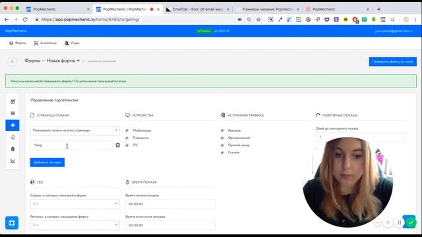This screenshot has width=422, height=237.
Task: Click the green plan status badge
Action: pyautogui.click(x=204, y=31)
